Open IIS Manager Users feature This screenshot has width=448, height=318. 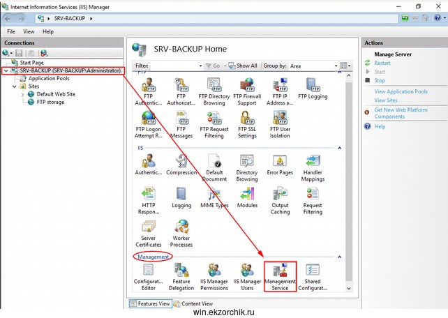[x=247, y=277]
